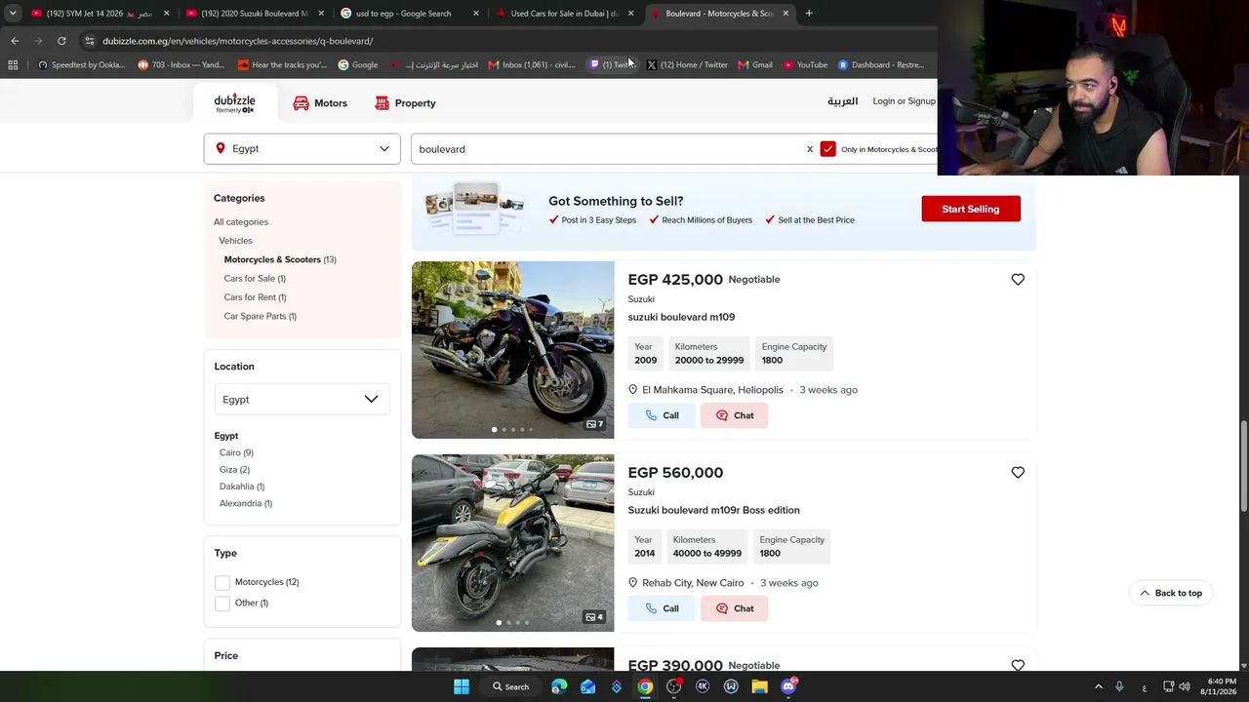The width and height of the screenshot is (1249, 702).
Task: Show hidden system tray icons
Action: point(1098,686)
